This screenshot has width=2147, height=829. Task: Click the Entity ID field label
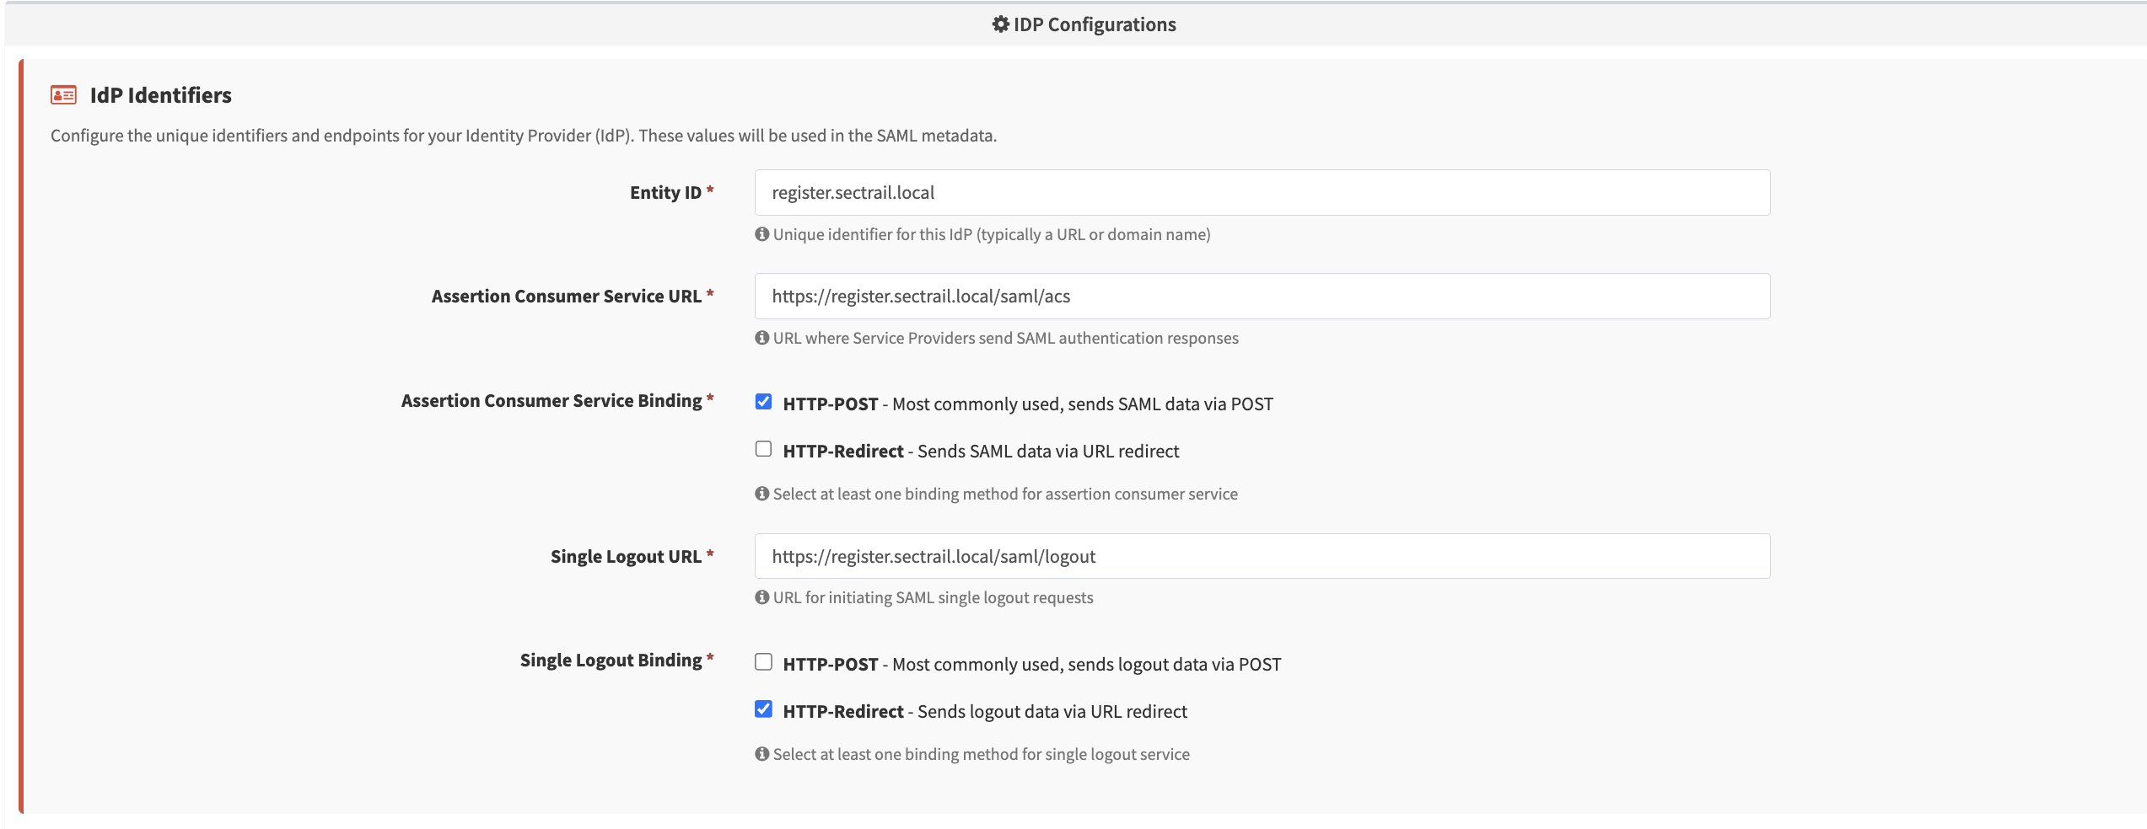[665, 193]
